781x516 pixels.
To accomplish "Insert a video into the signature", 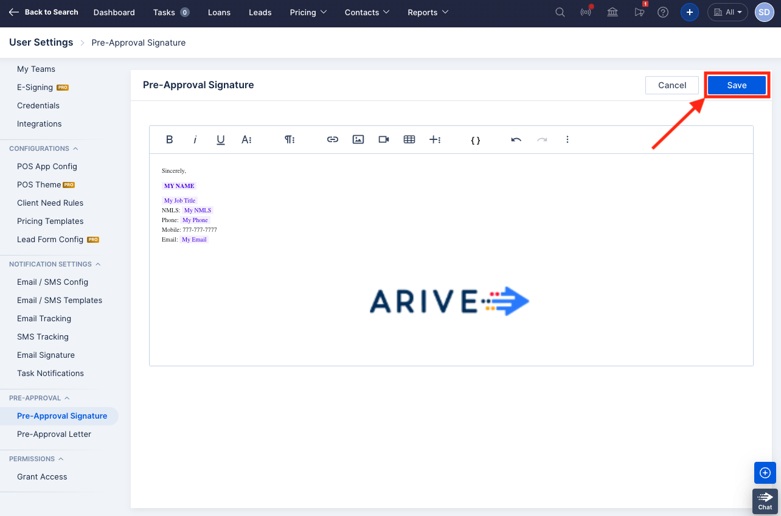I will pyautogui.click(x=384, y=139).
